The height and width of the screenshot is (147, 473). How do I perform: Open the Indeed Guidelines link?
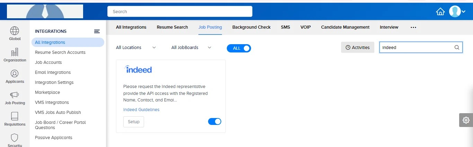(141, 110)
